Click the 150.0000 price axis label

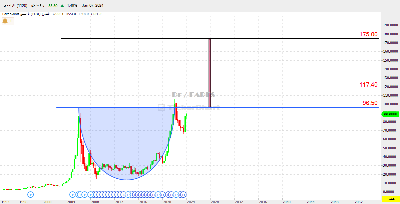[x=391, y=60]
